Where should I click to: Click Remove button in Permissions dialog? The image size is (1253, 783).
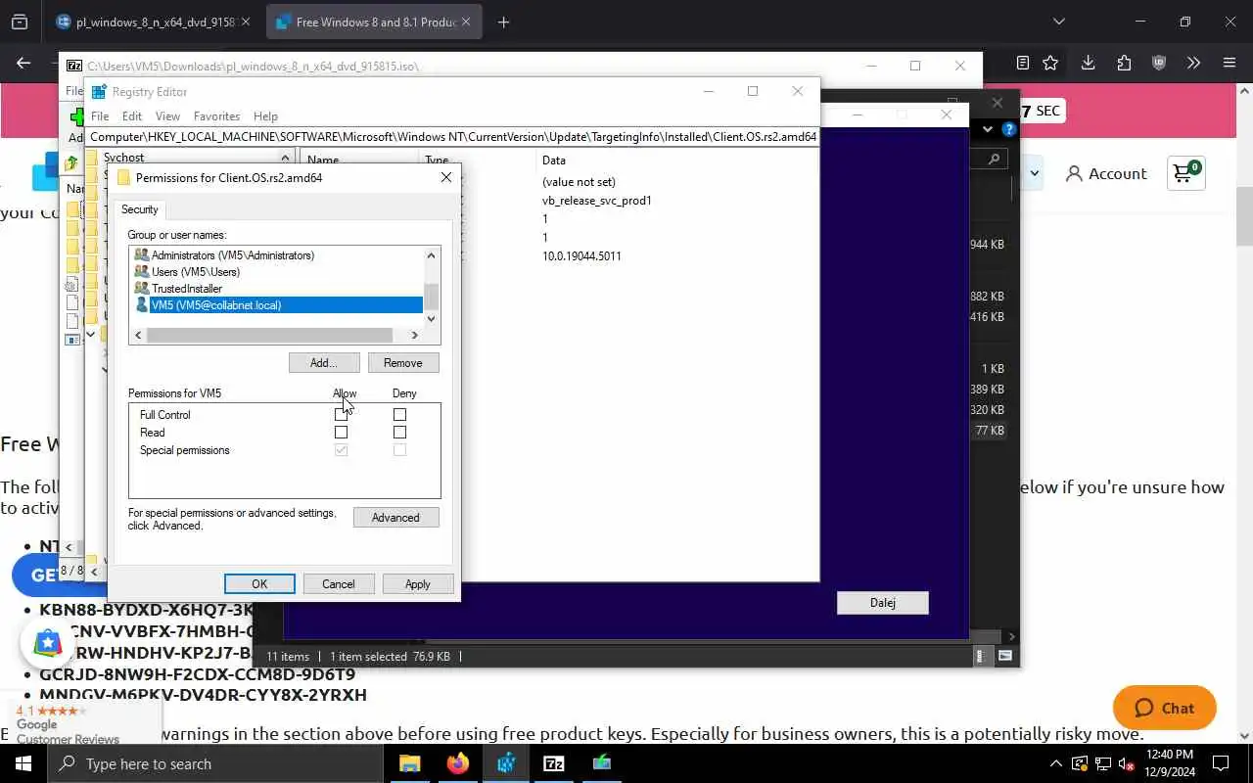[x=403, y=362]
